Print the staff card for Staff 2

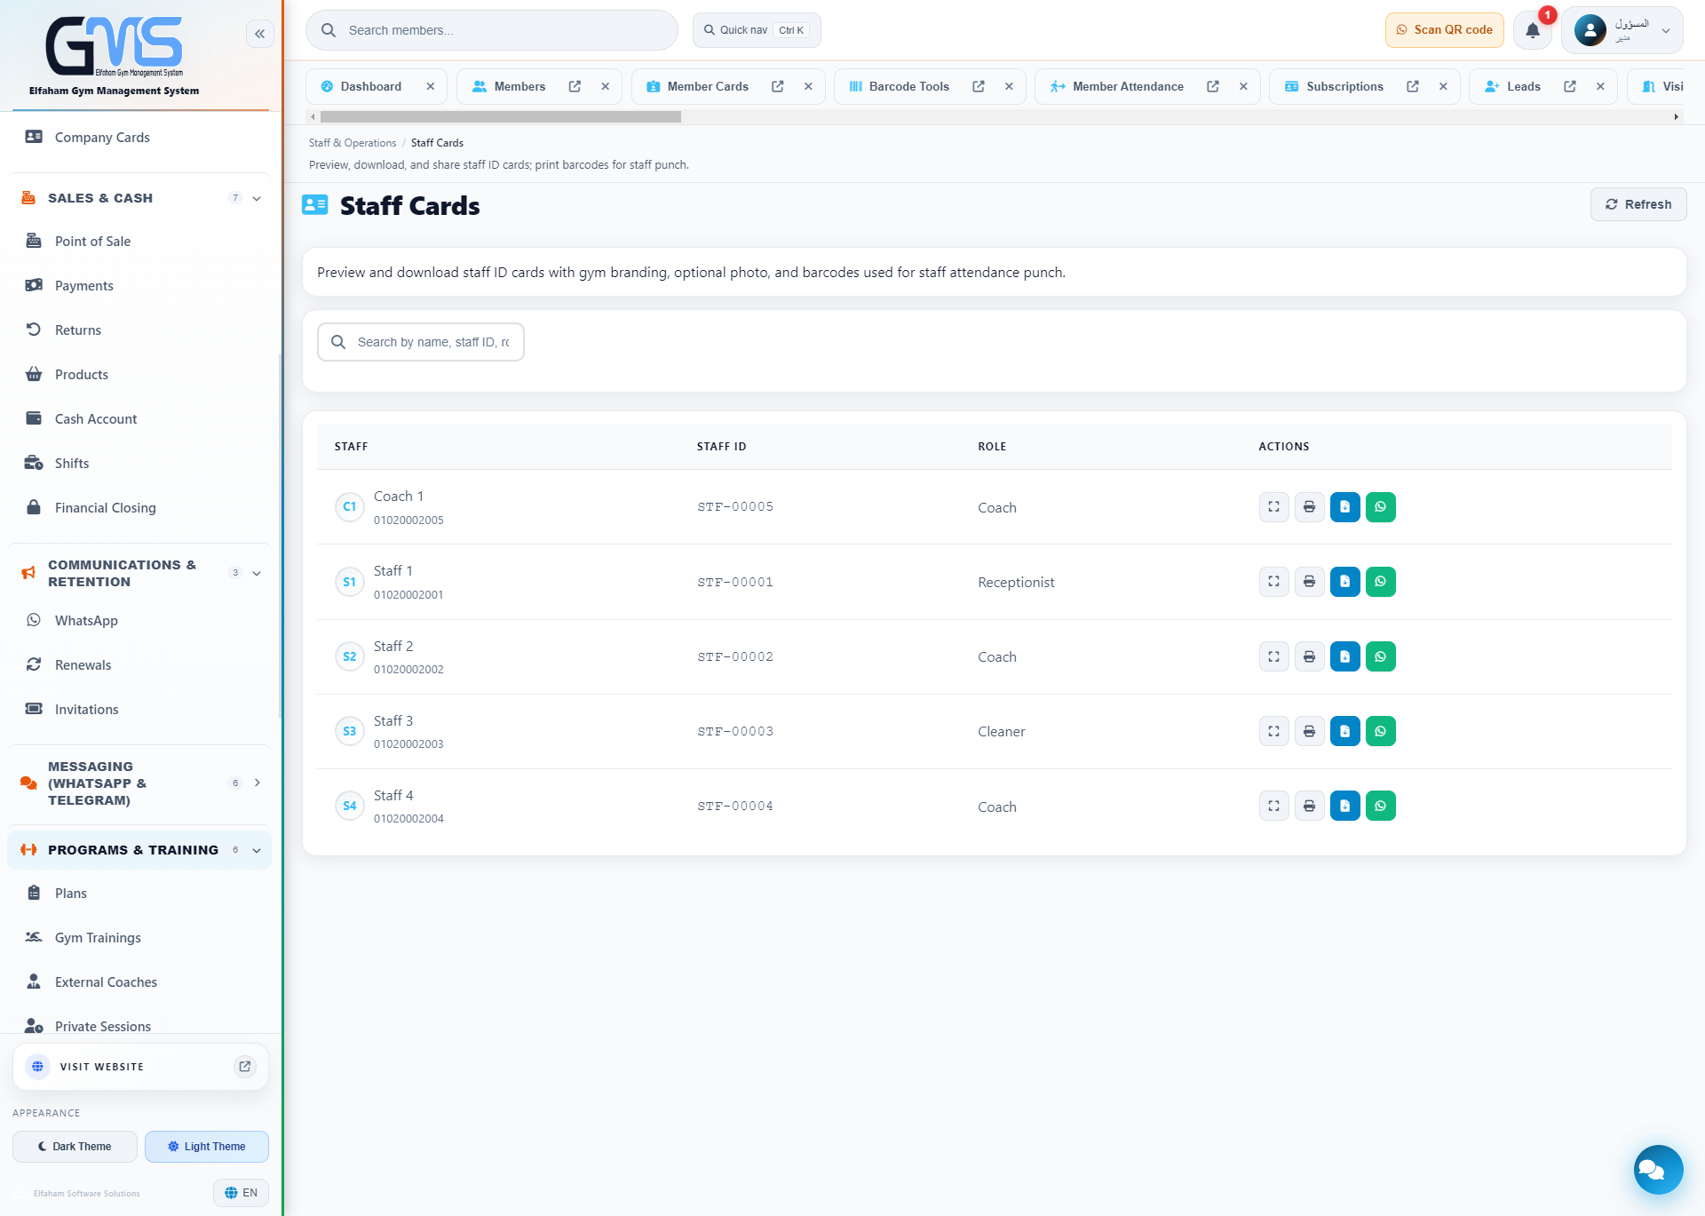click(x=1309, y=656)
